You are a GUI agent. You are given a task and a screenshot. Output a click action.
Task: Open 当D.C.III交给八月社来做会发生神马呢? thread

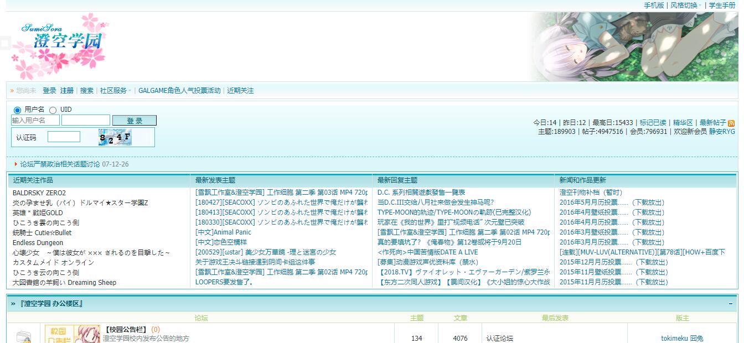[436, 202]
